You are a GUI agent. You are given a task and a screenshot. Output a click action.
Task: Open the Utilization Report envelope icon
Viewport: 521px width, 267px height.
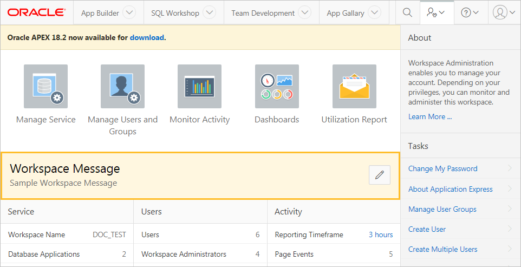coord(354,87)
